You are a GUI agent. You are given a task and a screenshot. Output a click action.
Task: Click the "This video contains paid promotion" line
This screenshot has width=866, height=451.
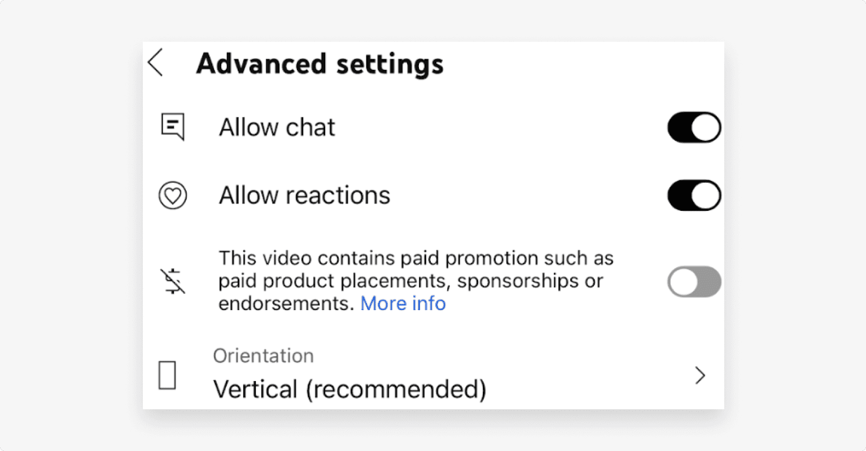point(415,258)
